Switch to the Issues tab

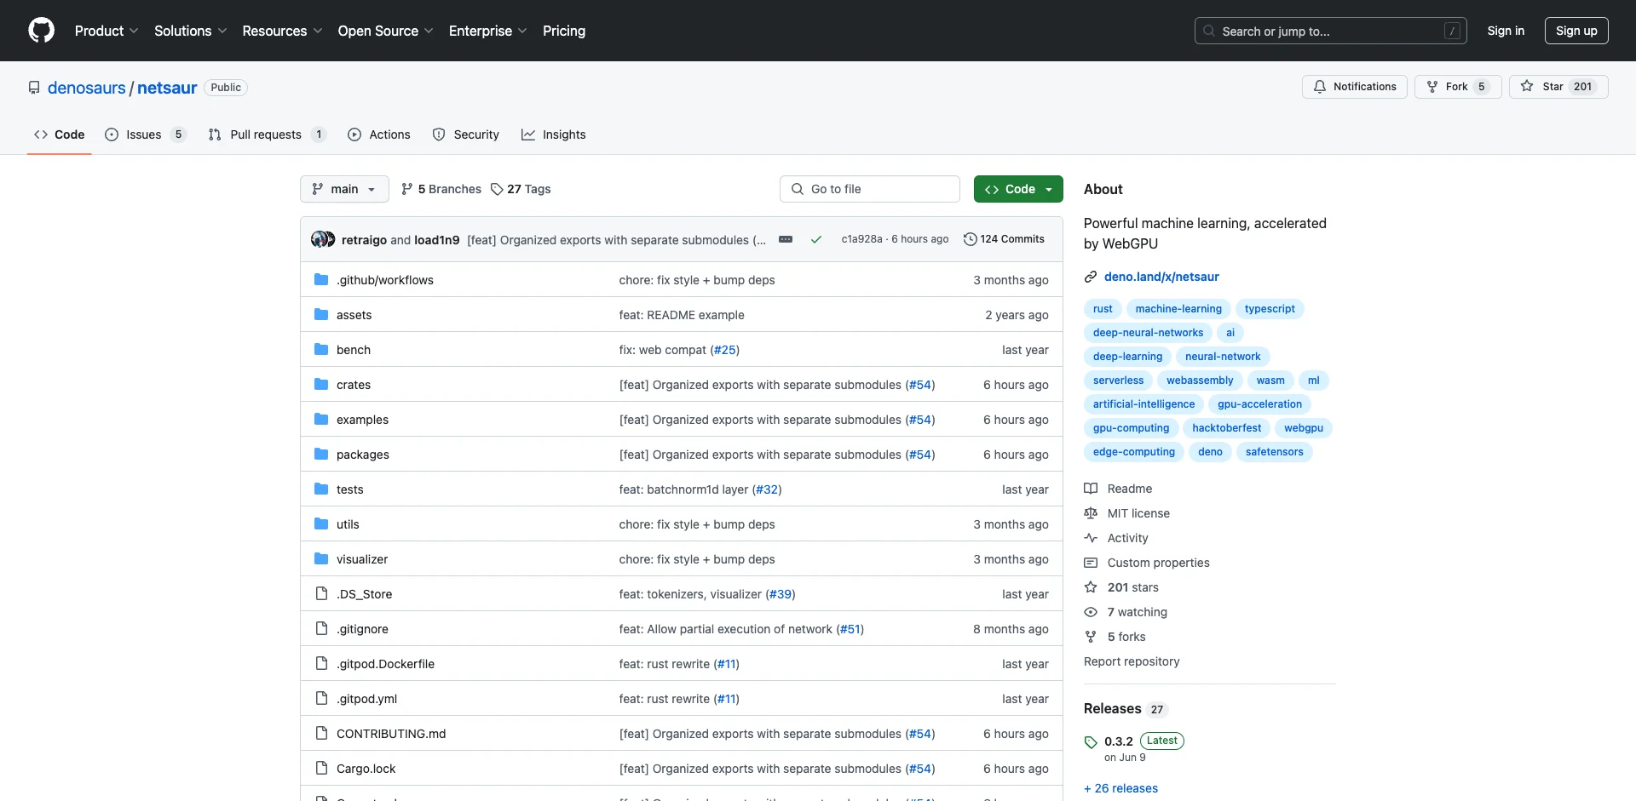[145, 134]
